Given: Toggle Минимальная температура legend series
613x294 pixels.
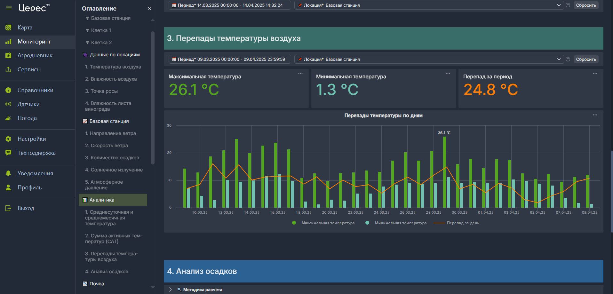Looking at the screenshot, I should pos(396,223).
